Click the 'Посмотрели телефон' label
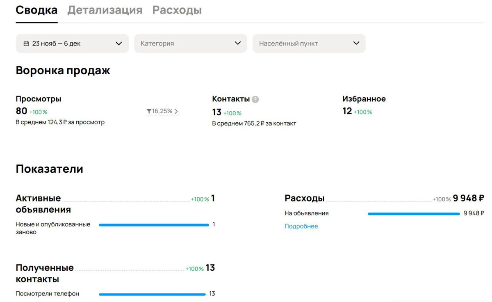This screenshot has width=492, height=302. click(x=48, y=294)
